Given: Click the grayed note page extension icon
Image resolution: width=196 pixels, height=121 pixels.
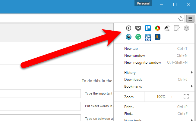Looking at the screenshot, I should click(x=177, y=28).
